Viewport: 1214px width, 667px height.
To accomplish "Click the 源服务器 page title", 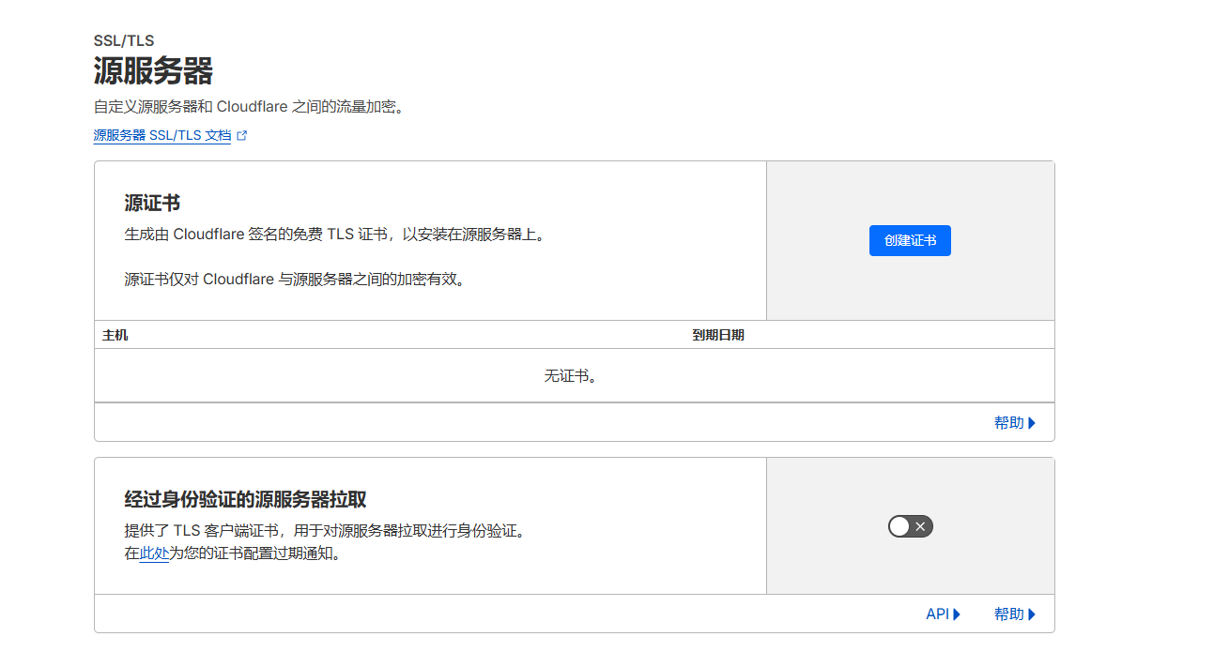I will click(x=153, y=71).
